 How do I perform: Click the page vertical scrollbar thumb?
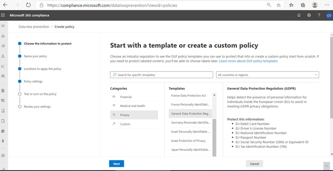(331, 77)
